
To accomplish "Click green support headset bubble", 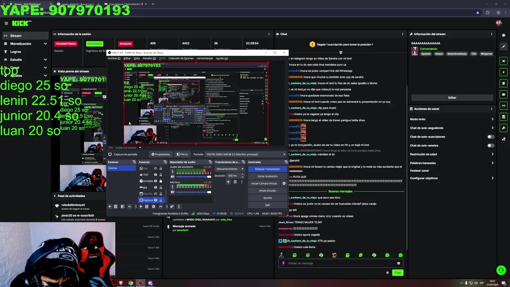I will coord(501,270).
